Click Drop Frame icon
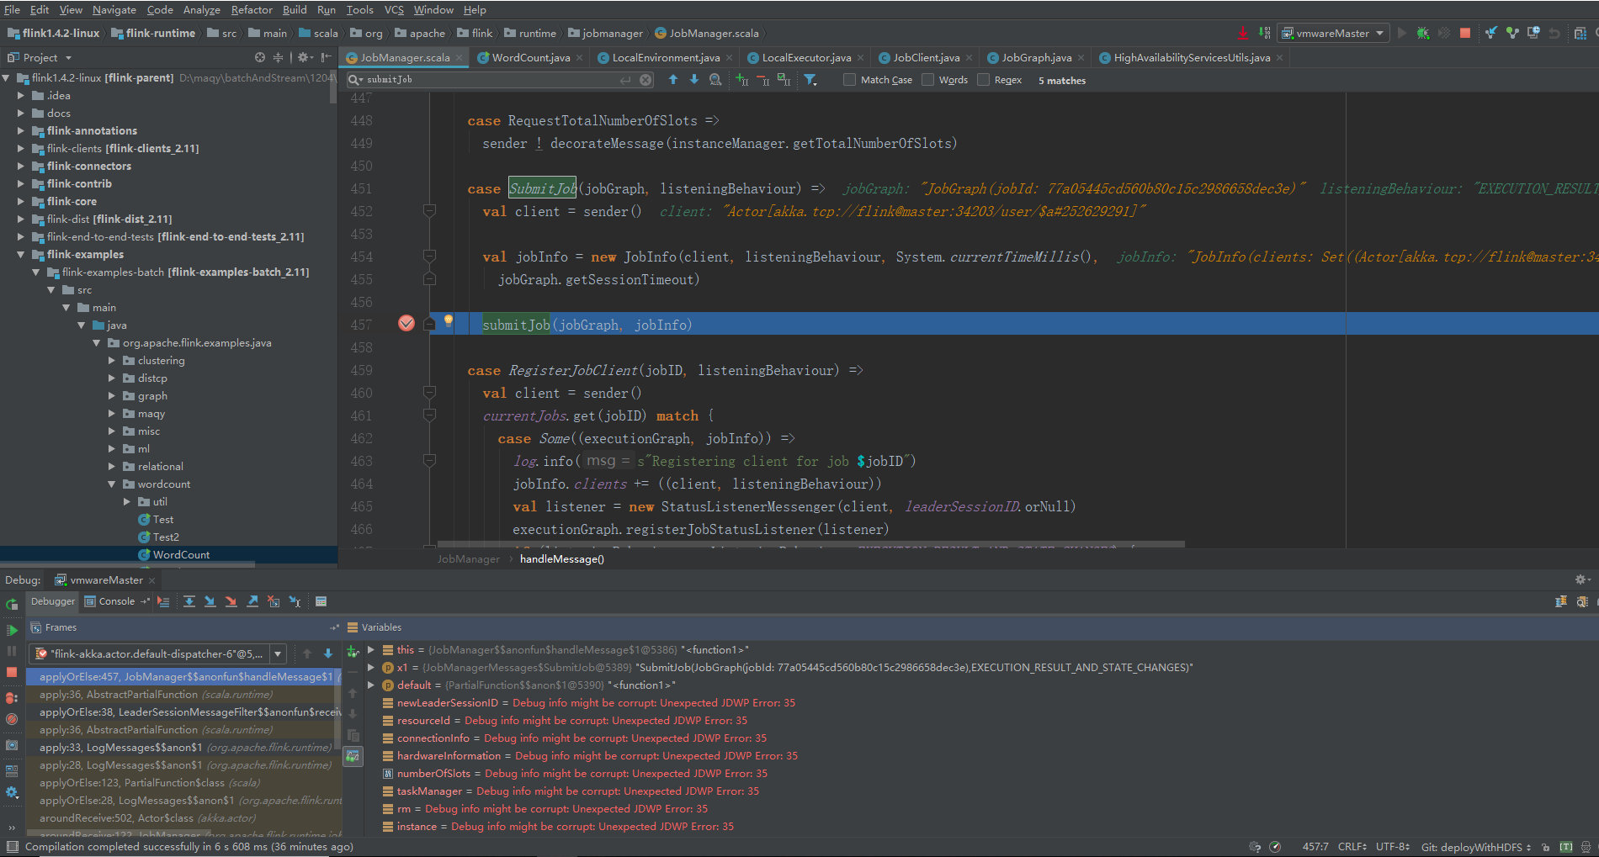 [x=274, y=601]
